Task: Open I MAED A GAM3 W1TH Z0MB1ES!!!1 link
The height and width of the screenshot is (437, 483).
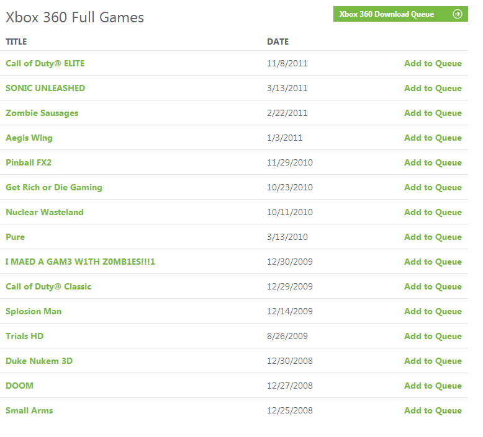Action: (80, 262)
